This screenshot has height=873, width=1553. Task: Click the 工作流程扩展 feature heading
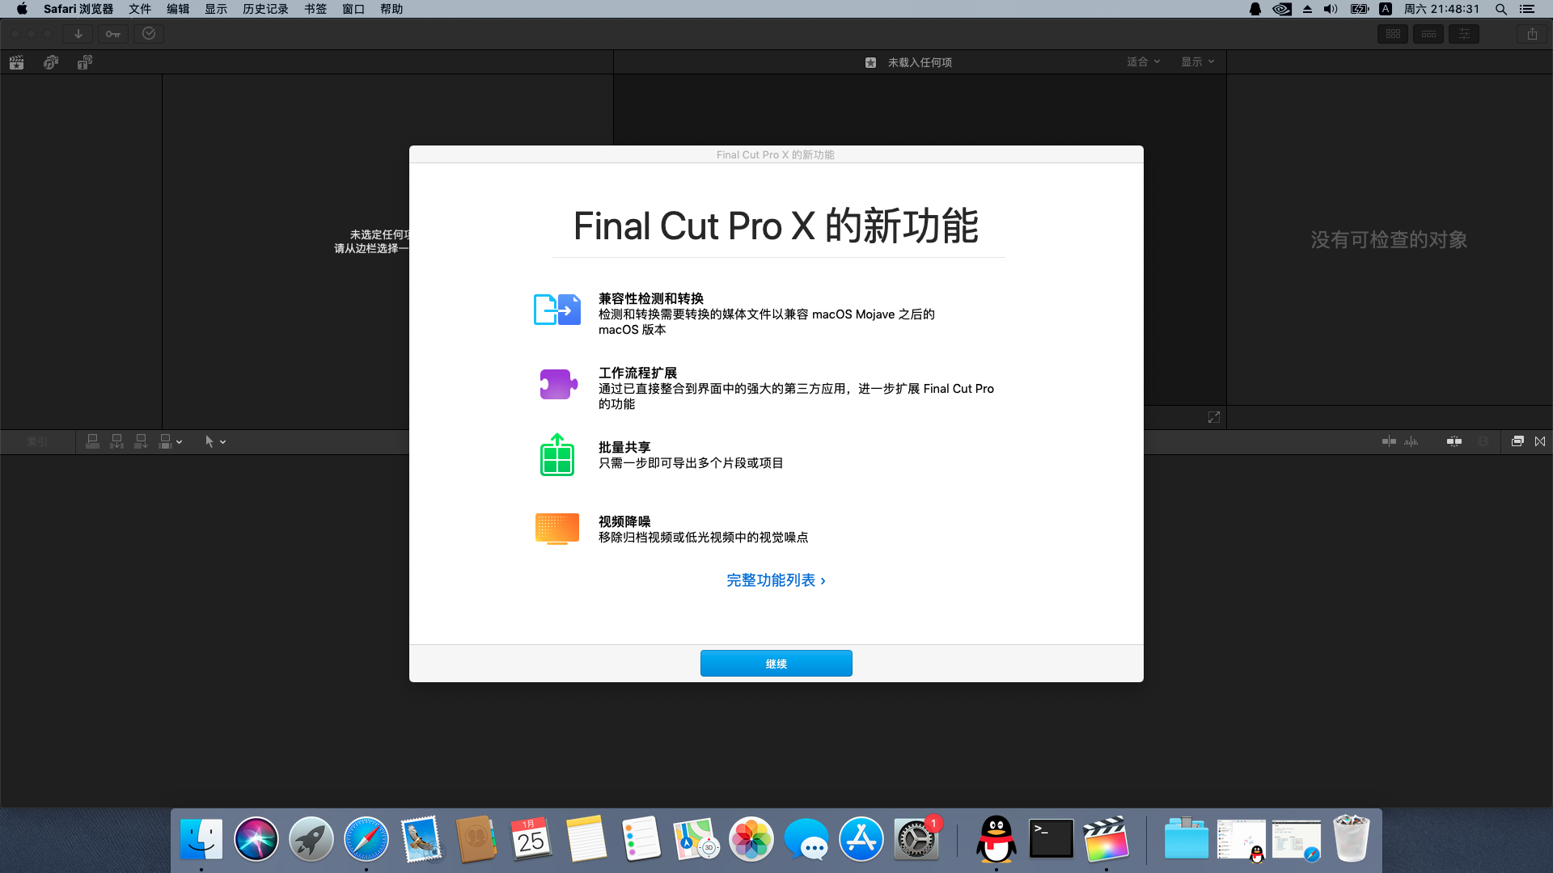[637, 373]
